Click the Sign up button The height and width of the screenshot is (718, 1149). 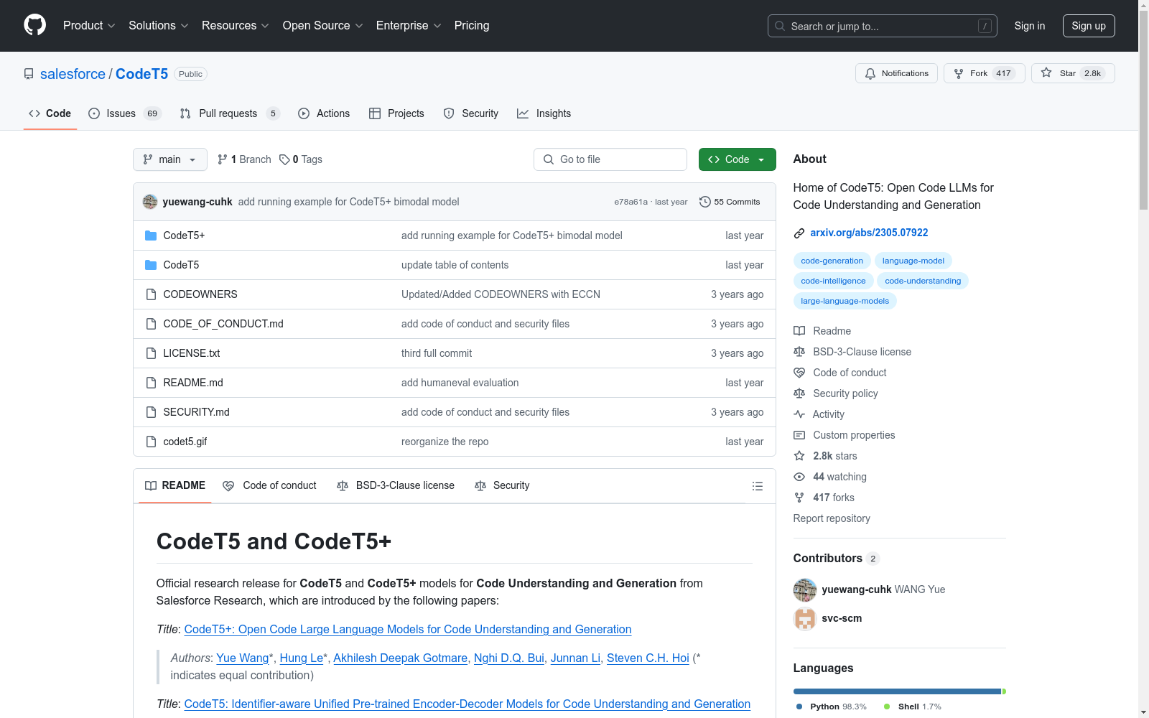[x=1089, y=26]
